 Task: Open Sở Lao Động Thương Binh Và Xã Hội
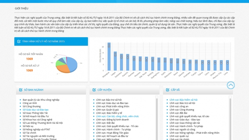click(x=43, y=123)
